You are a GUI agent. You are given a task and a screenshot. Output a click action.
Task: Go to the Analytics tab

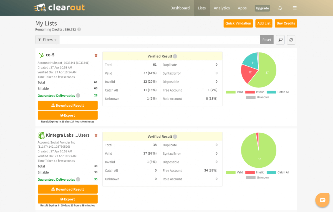(x=222, y=8)
